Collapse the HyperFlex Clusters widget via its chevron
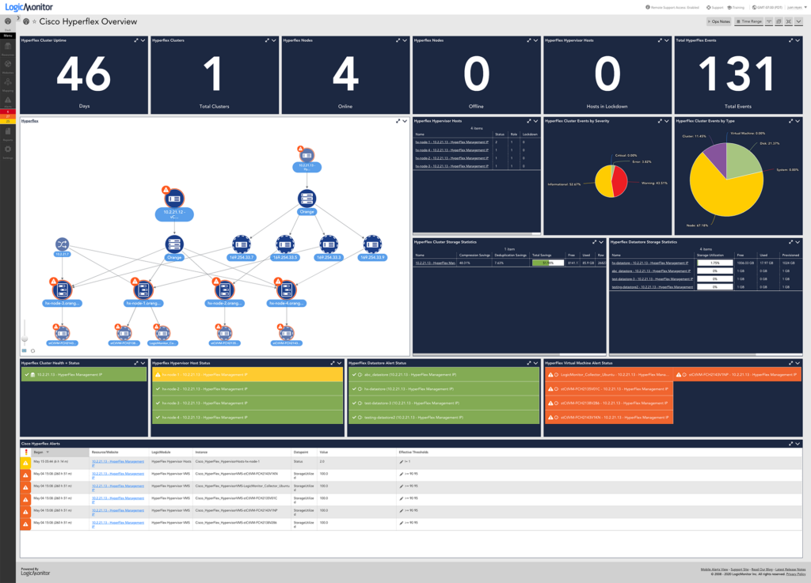The width and height of the screenshot is (811, 583). [x=273, y=40]
